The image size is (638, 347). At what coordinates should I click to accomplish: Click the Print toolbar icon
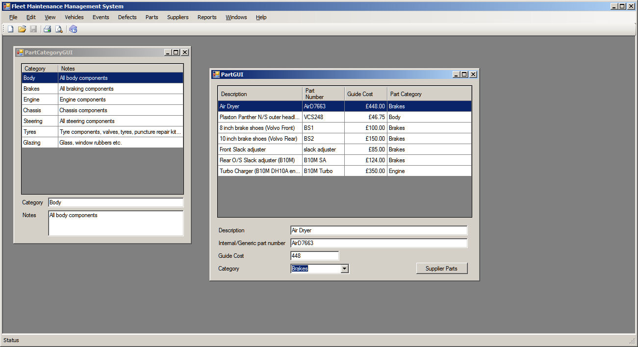coord(48,29)
